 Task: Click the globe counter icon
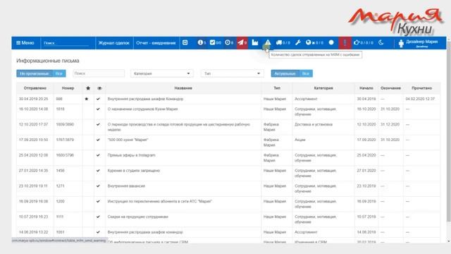point(314,42)
